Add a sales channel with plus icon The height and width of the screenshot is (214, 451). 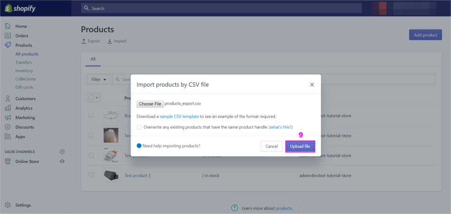coord(62,152)
